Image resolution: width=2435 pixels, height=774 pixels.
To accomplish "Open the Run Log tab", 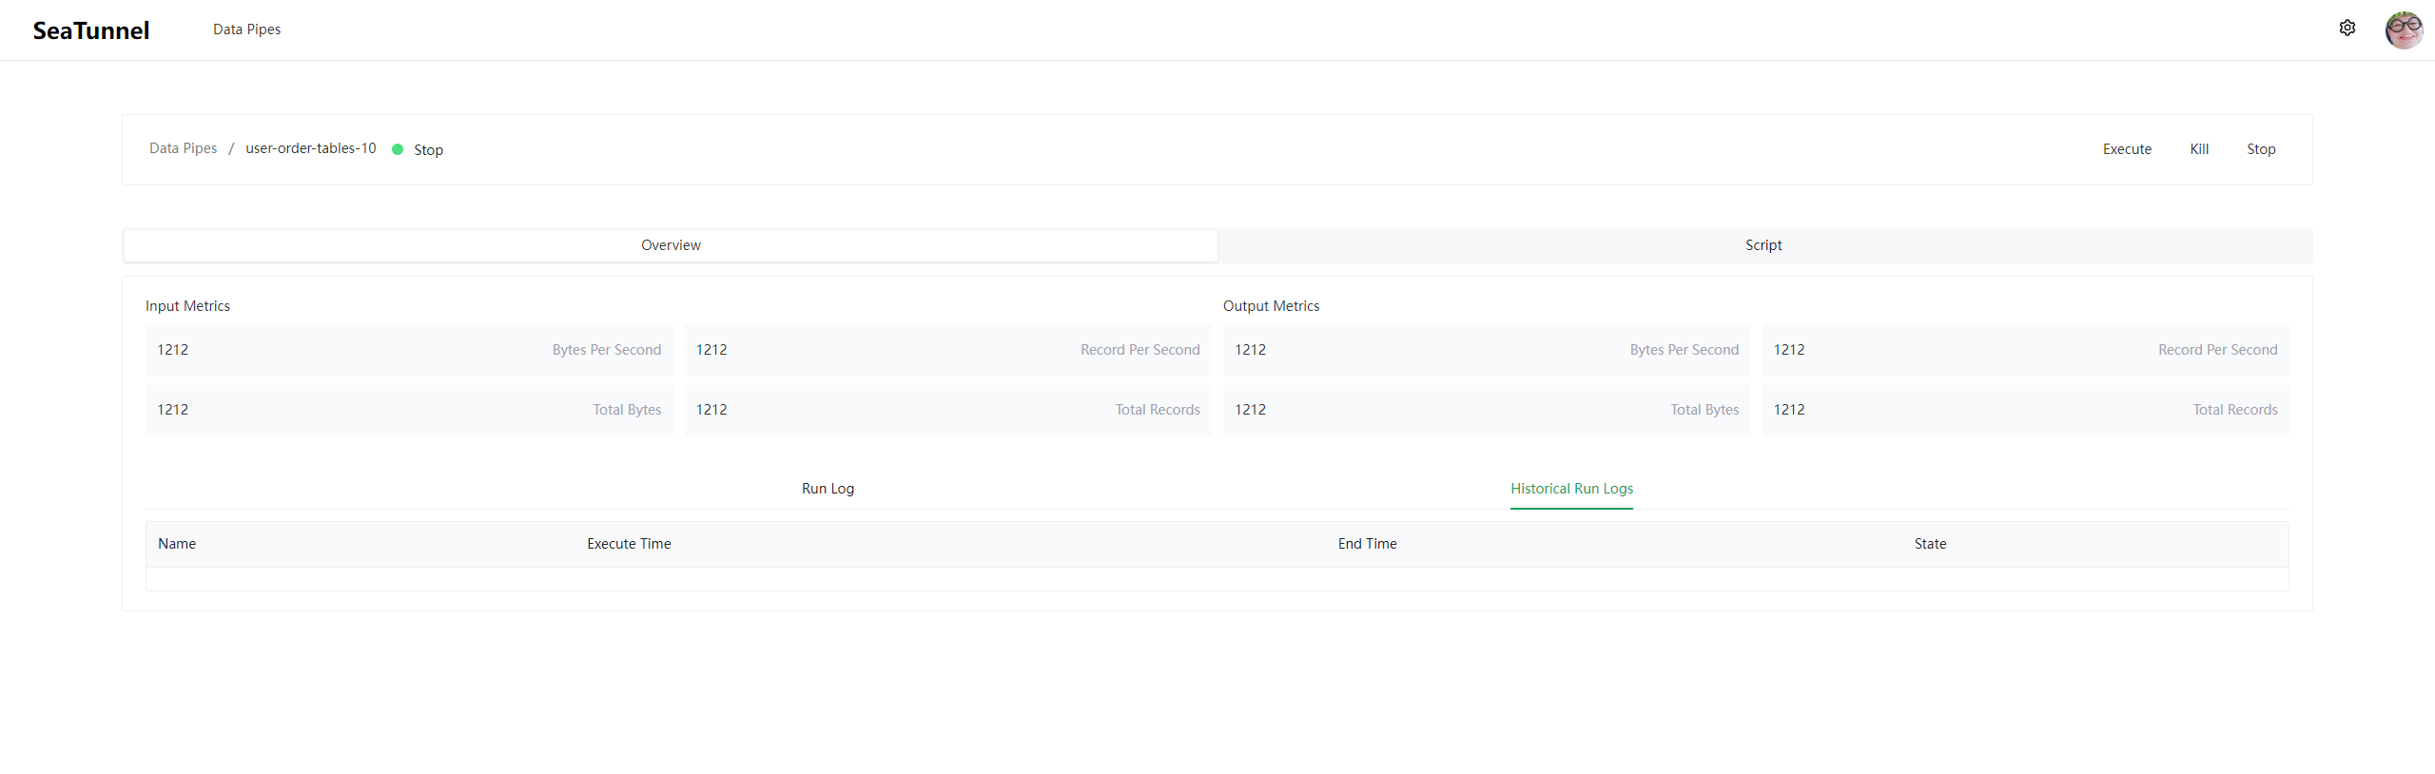I will 828,489.
